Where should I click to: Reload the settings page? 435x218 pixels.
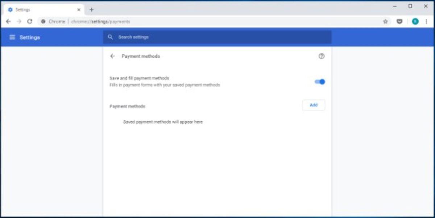[30, 21]
